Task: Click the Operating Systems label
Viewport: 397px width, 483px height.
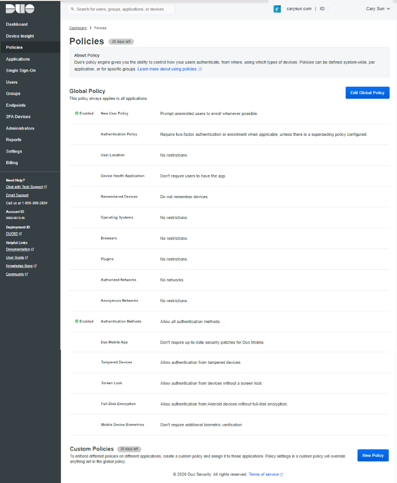Action: point(117,217)
